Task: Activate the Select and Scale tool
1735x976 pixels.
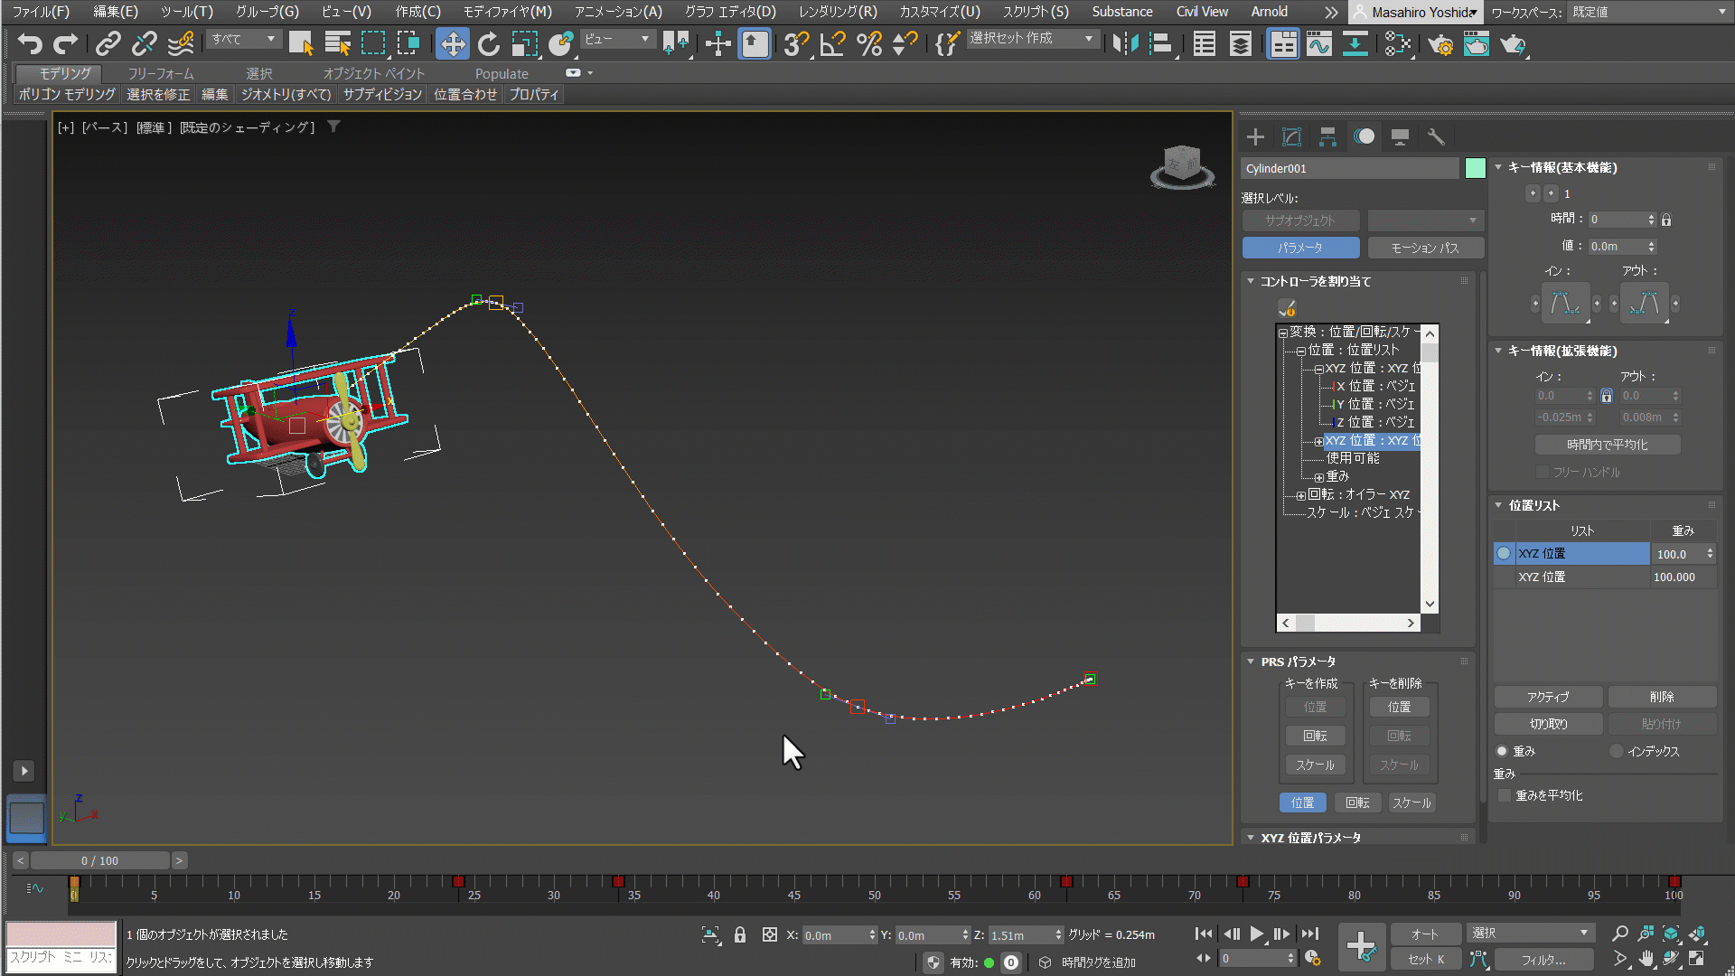Action: click(524, 43)
